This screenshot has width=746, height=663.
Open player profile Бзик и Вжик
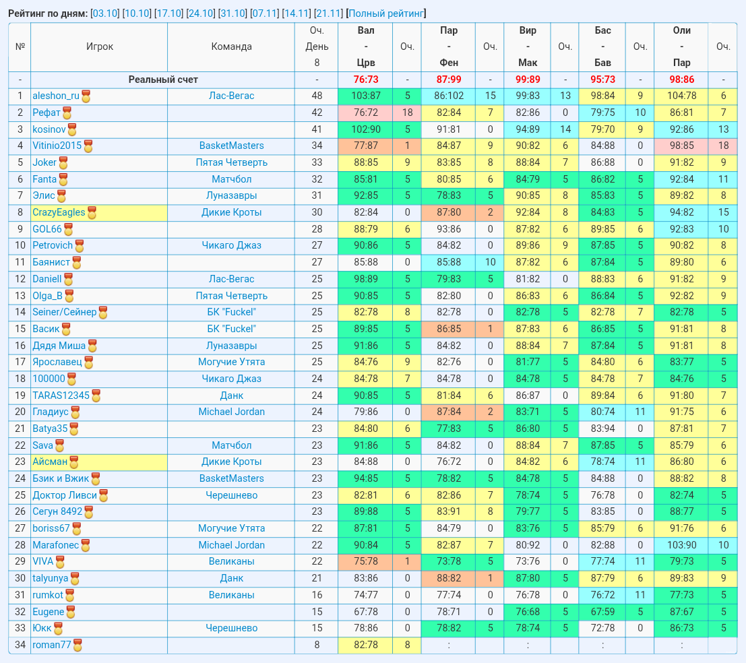[x=61, y=478]
